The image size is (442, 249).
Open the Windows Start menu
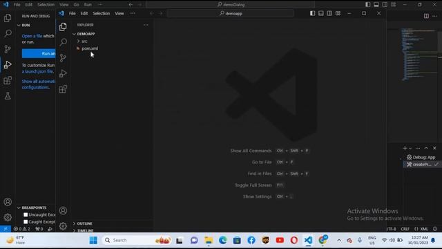pyautogui.click(x=93, y=240)
